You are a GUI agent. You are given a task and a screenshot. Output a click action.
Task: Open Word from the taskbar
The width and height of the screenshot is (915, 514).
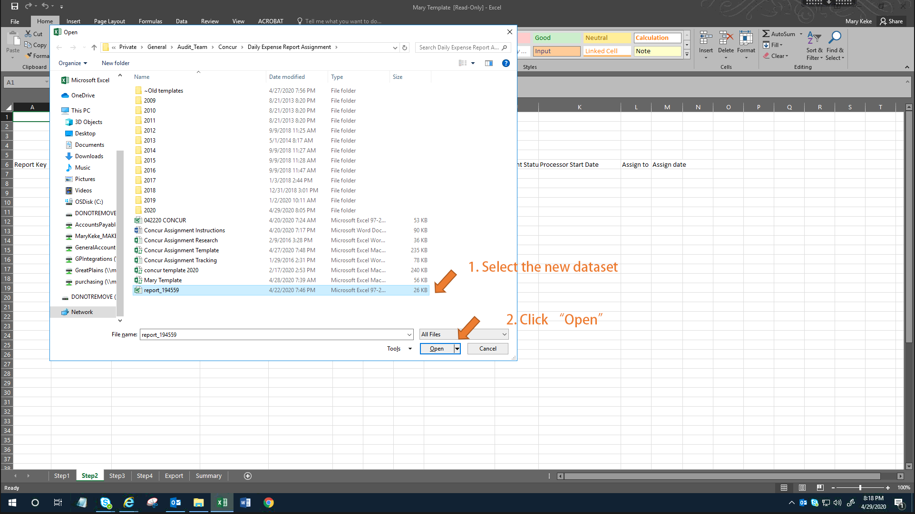(245, 503)
